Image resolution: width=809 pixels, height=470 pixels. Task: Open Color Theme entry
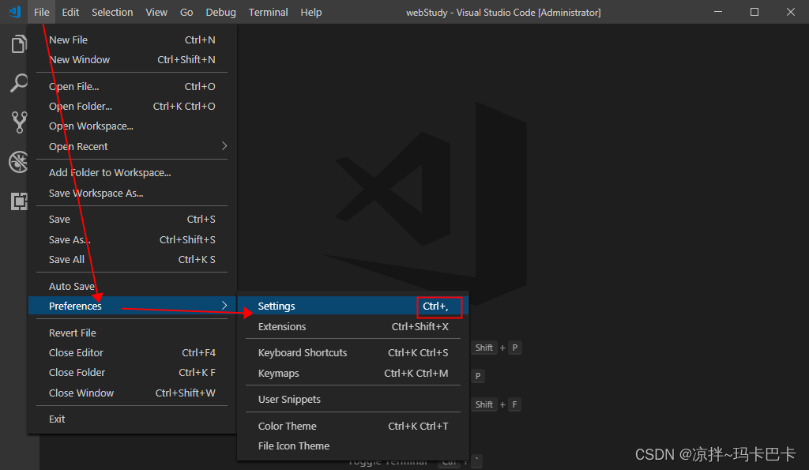(x=353, y=426)
